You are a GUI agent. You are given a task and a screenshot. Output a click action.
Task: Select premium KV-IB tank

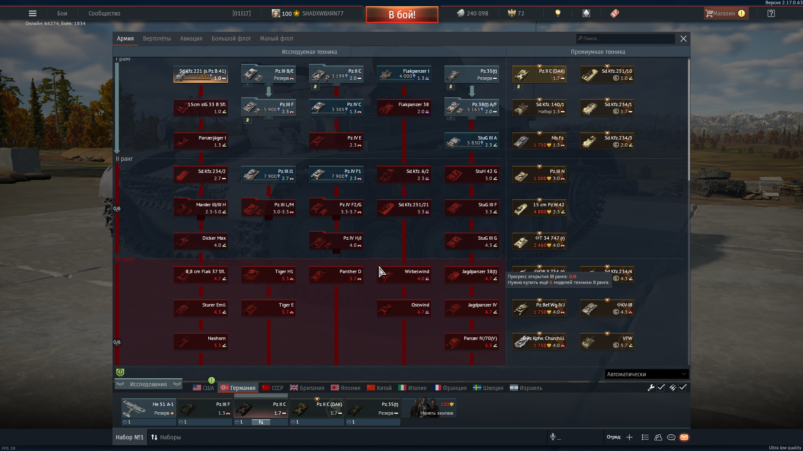(607, 308)
